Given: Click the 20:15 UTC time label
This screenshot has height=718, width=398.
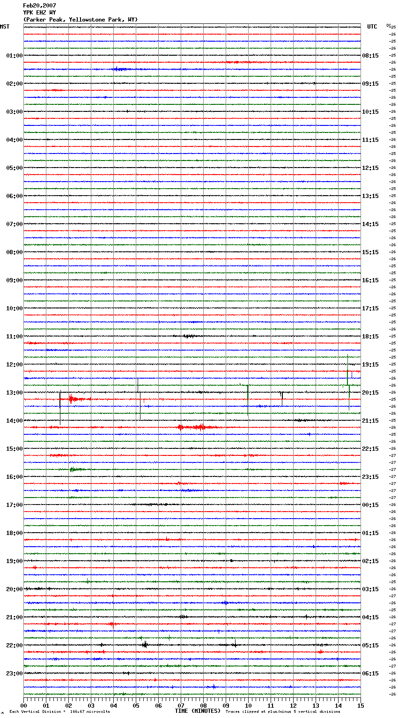Looking at the screenshot, I should (370, 393).
